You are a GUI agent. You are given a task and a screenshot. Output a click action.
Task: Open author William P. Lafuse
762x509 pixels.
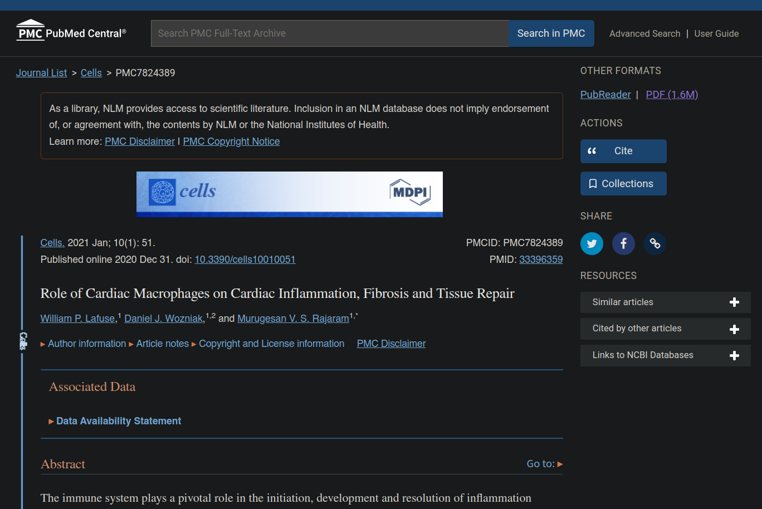pyautogui.click(x=77, y=319)
